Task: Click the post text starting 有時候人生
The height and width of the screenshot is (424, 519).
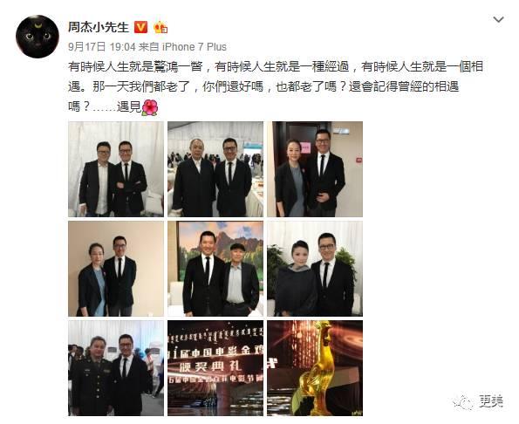Action: (276, 86)
